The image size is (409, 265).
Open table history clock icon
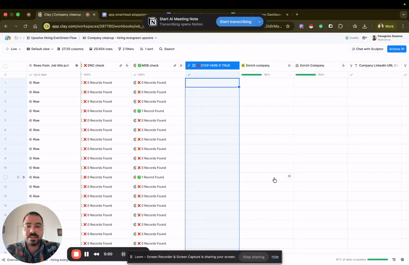[x=394, y=259]
